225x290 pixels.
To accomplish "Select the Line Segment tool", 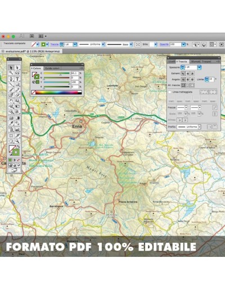I will (x=11, y=84).
